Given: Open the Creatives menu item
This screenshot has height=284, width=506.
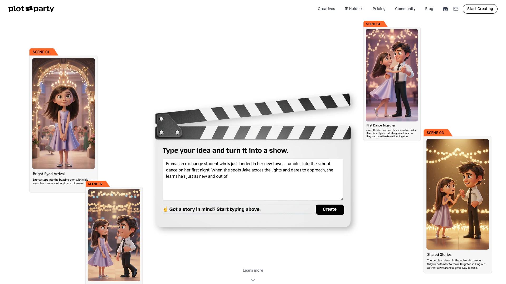Looking at the screenshot, I should (x=326, y=9).
